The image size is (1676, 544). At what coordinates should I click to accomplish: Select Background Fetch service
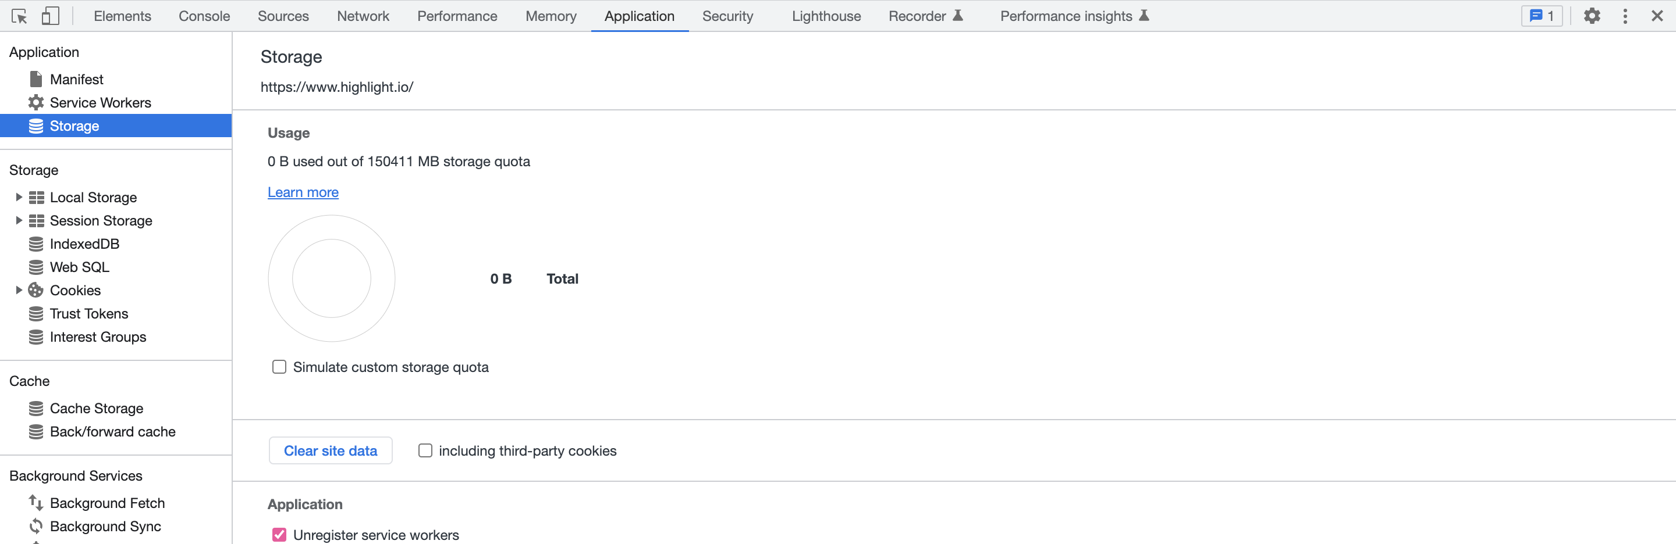(x=106, y=503)
